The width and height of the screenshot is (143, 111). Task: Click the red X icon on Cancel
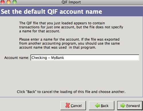click(x=68, y=105)
